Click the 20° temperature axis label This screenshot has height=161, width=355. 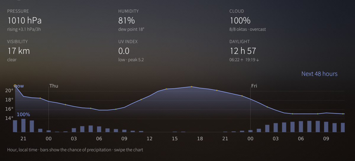tap(9, 90)
